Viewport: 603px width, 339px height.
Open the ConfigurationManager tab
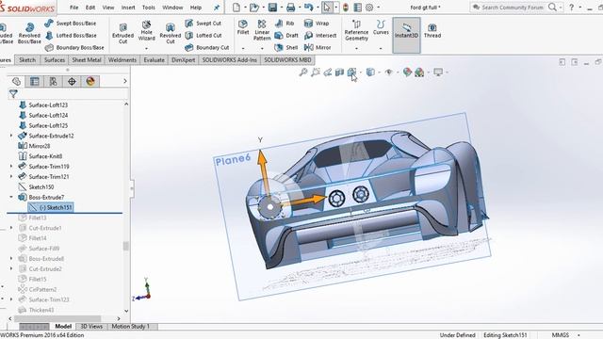coord(53,81)
